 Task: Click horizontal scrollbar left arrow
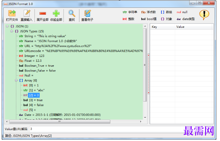pyautogui.click(x=7, y=122)
